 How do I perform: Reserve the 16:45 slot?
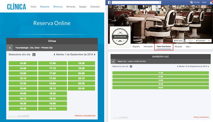23,109
